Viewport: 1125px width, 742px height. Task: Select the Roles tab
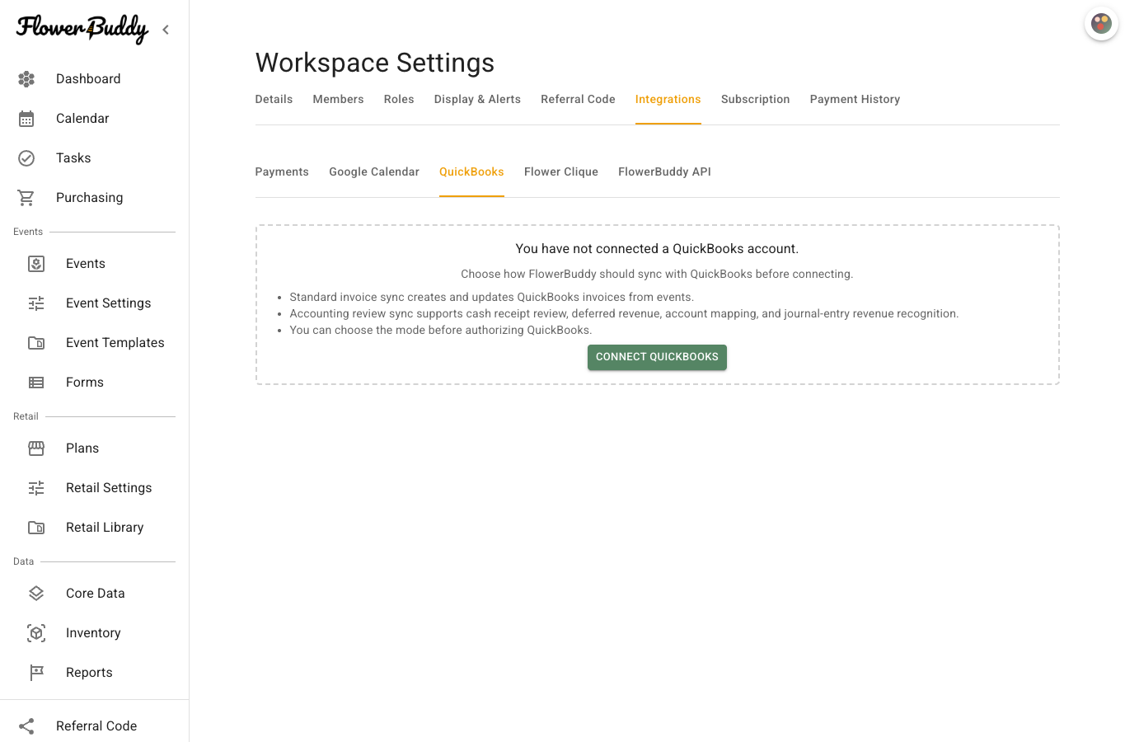pyautogui.click(x=399, y=99)
